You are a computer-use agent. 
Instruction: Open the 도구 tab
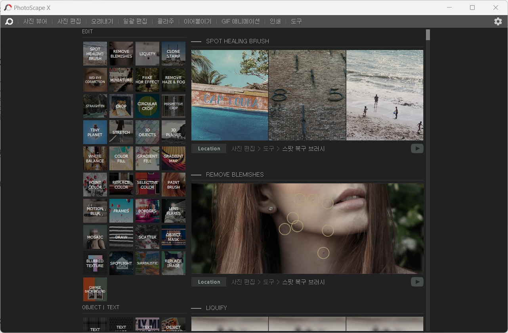[296, 21]
